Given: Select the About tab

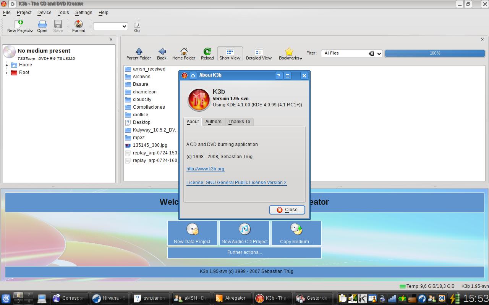Looking at the screenshot, I should click(193, 122).
